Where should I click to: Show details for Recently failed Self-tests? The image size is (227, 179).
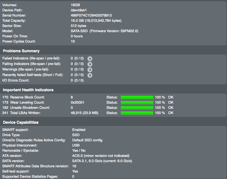pyautogui.click(x=90, y=75)
